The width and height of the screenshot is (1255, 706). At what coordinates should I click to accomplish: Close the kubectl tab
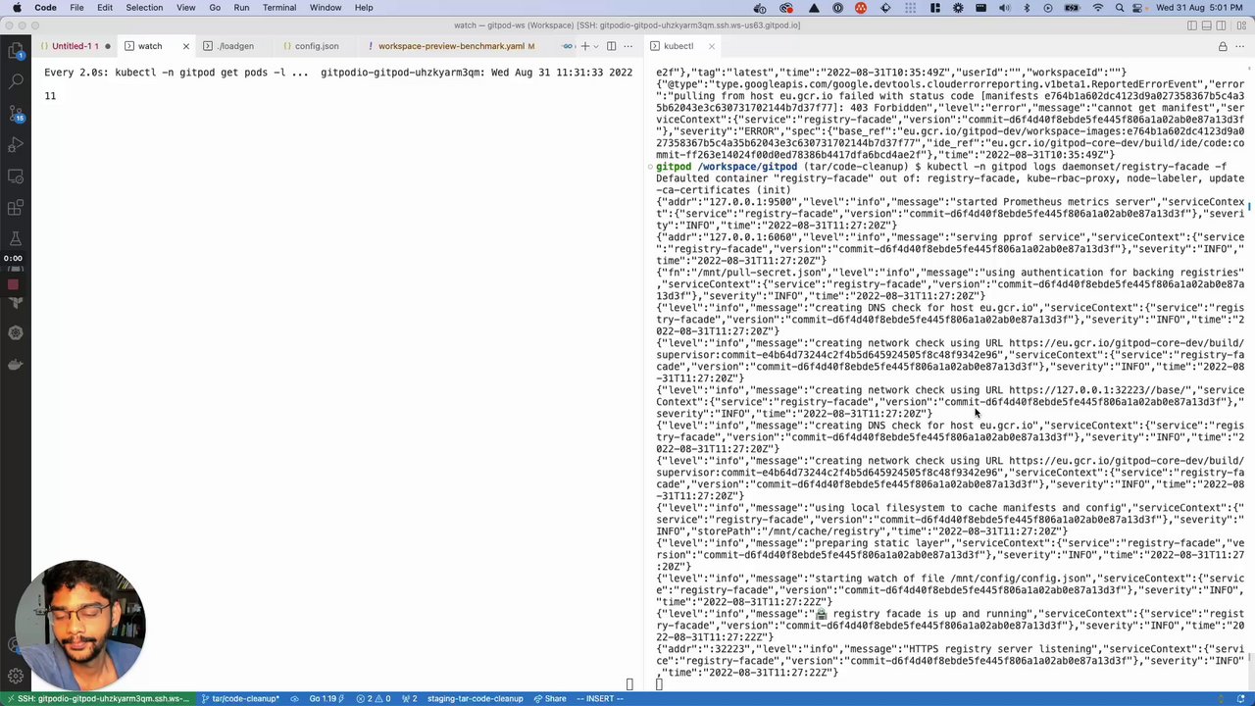(x=711, y=46)
